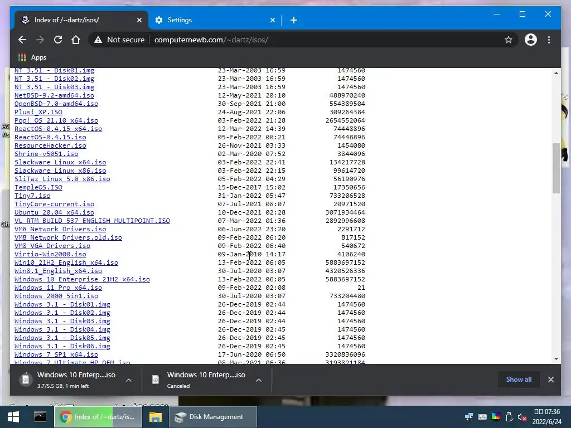Click the page vertical scrollbar thumb
The width and height of the screenshot is (571, 428).
pos(556,168)
